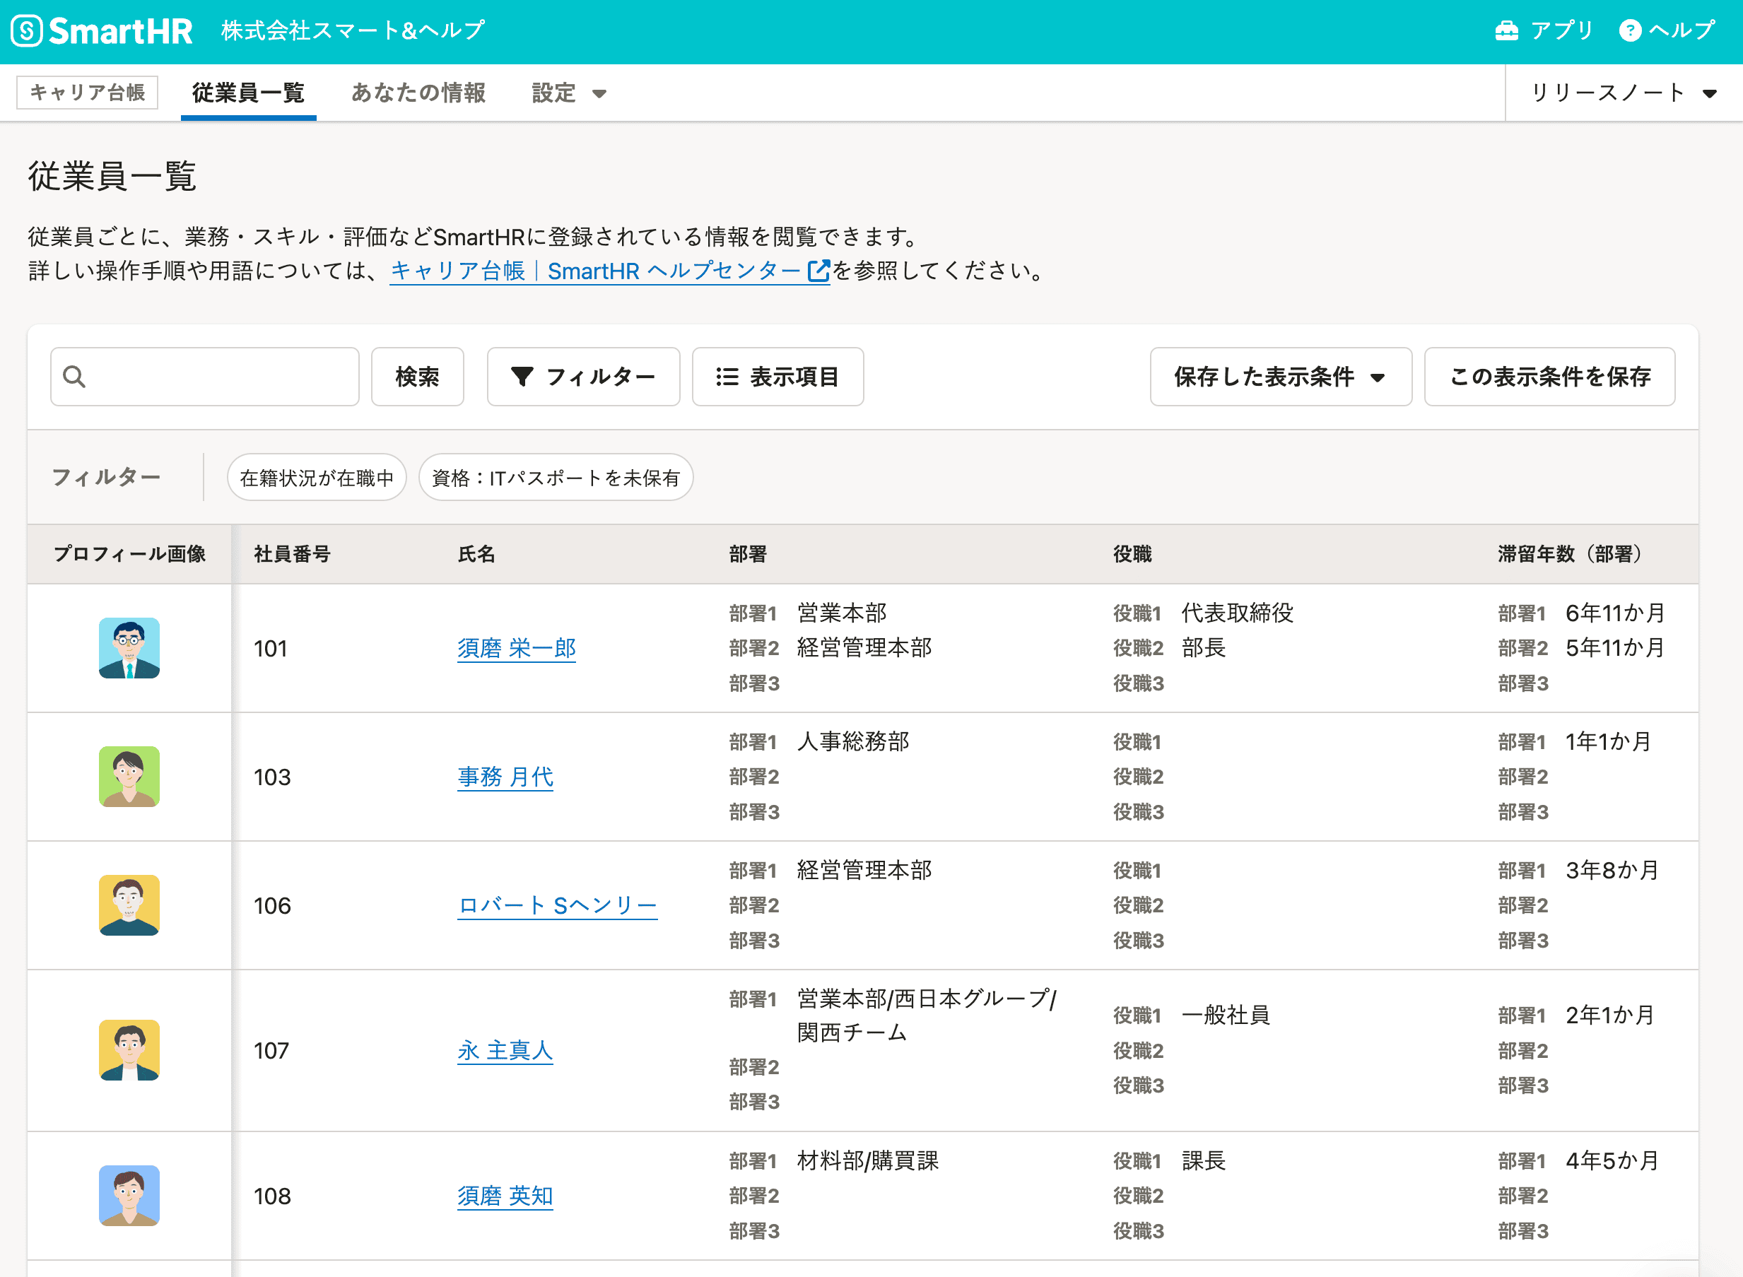Click the magnifying glass search icon
Viewport: 1743px width, 1277px height.
tap(74, 377)
